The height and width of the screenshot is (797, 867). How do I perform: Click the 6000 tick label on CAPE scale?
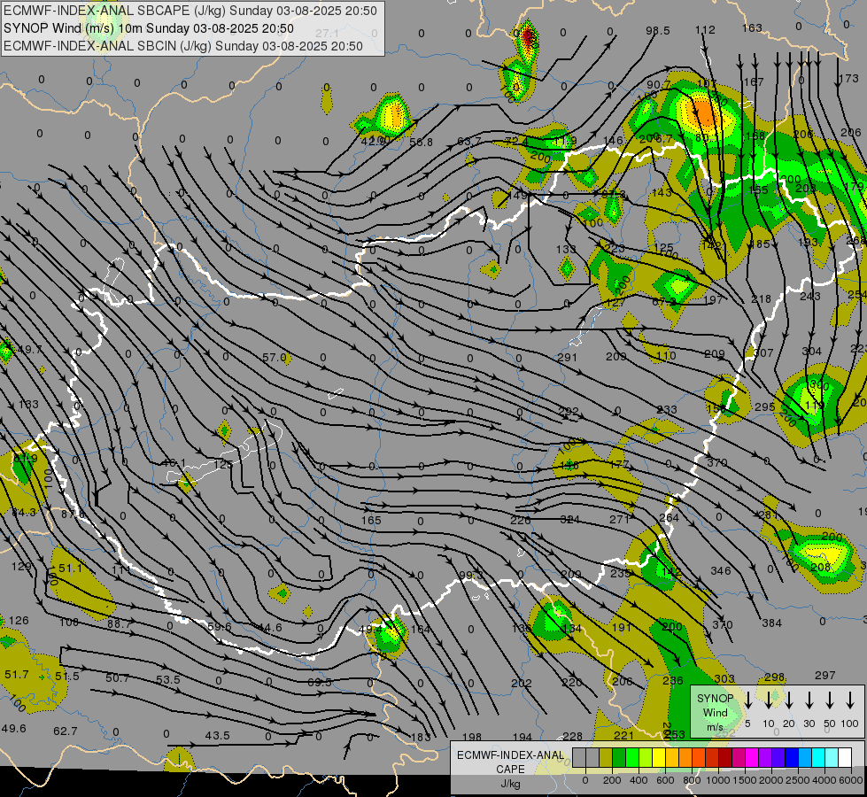(x=850, y=780)
